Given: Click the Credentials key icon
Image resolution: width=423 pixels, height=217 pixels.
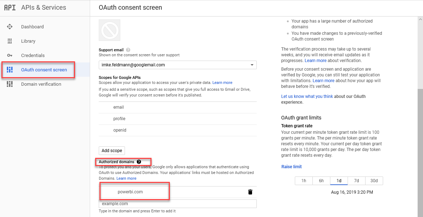Looking at the screenshot, I should (x=10, y=55).
